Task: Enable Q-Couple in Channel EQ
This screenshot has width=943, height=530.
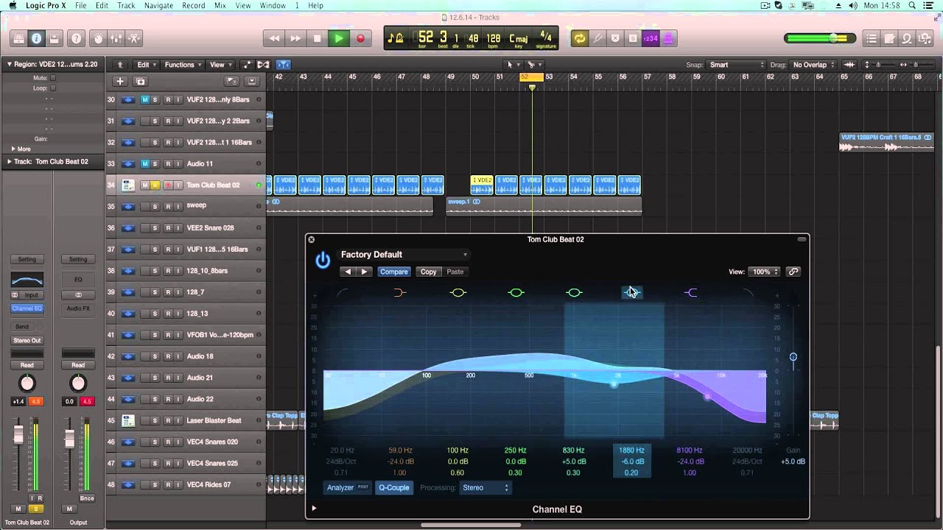Action: click(393, 487)
